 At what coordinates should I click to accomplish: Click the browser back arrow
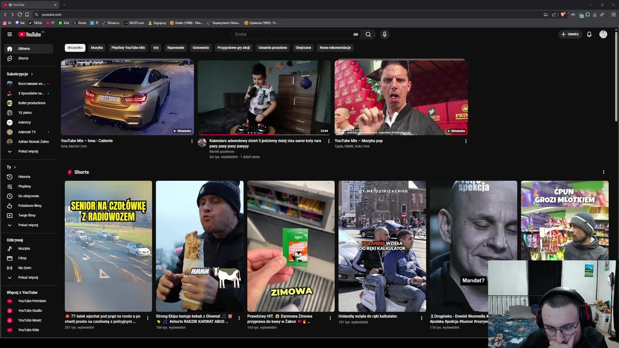tap(5, 14)
